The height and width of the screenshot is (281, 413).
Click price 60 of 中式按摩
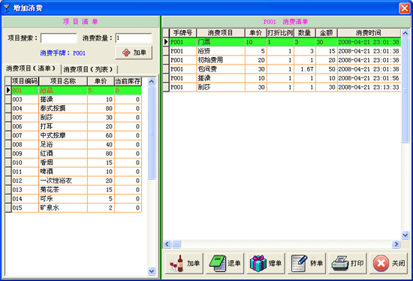pyautogui.click(x=101, y=135)
